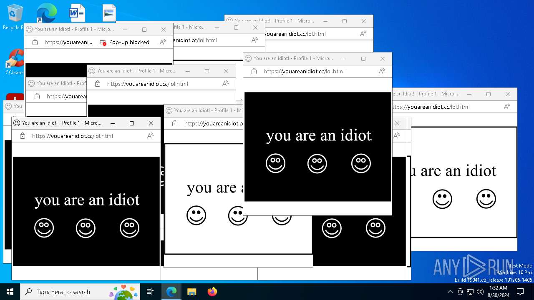
Task: Open volume control in system tray
Action: tap(480, 292)
